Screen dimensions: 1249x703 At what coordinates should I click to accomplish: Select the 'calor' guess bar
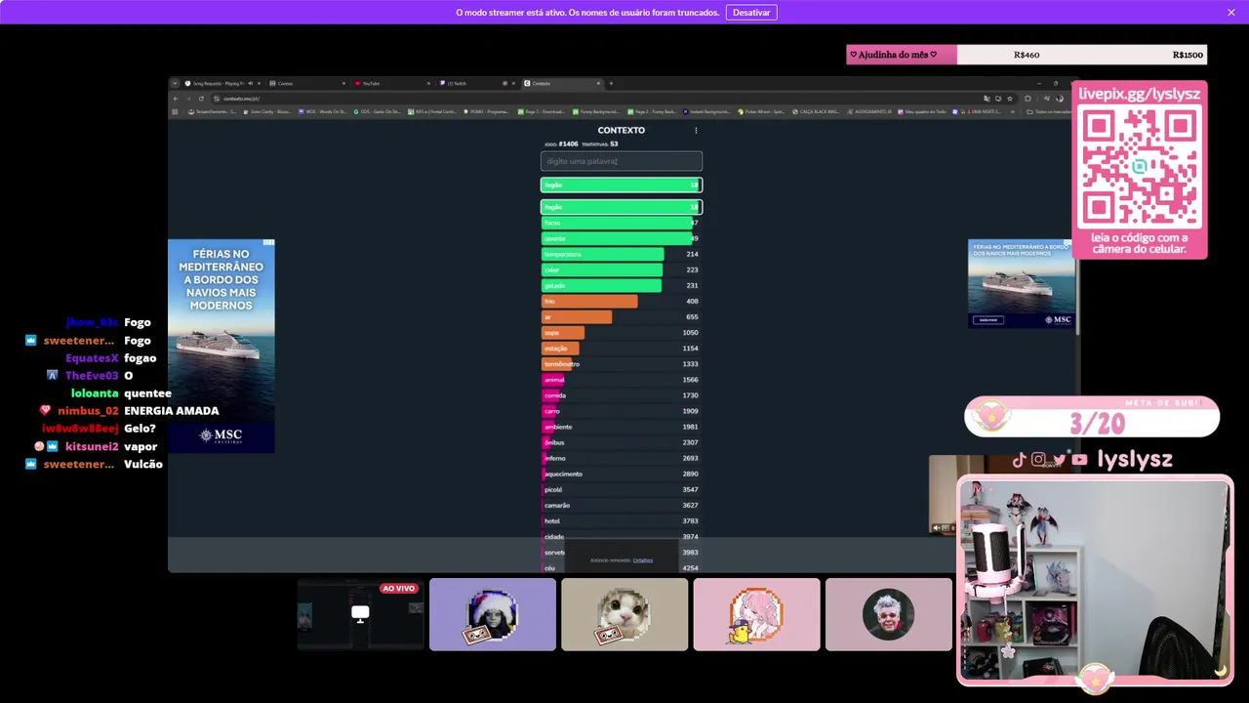(x=622, y=269)
